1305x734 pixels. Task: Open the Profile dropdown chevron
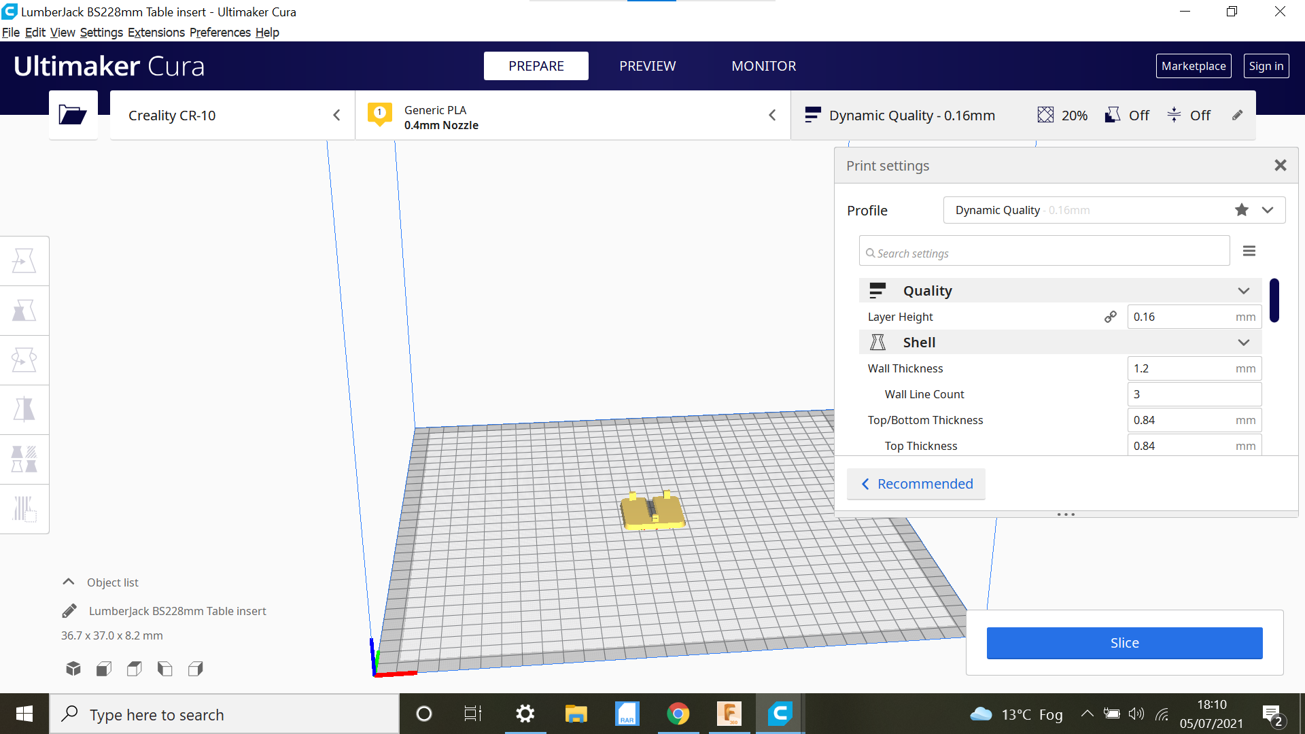point(1268,210)
